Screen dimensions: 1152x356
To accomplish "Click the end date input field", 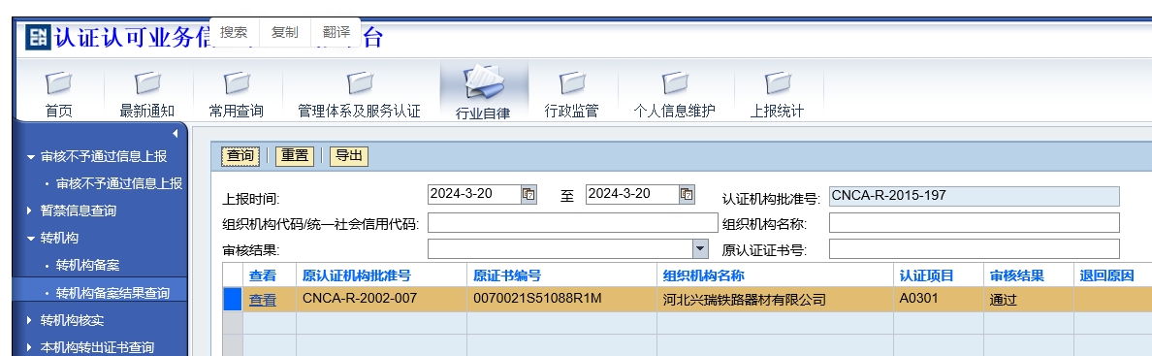I will coord(632,194).
